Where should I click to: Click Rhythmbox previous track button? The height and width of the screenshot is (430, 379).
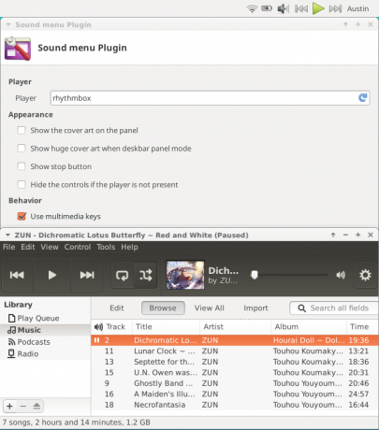[x=17, y=275]
